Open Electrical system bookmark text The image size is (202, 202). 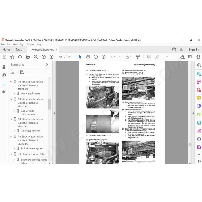coord(31,131)
